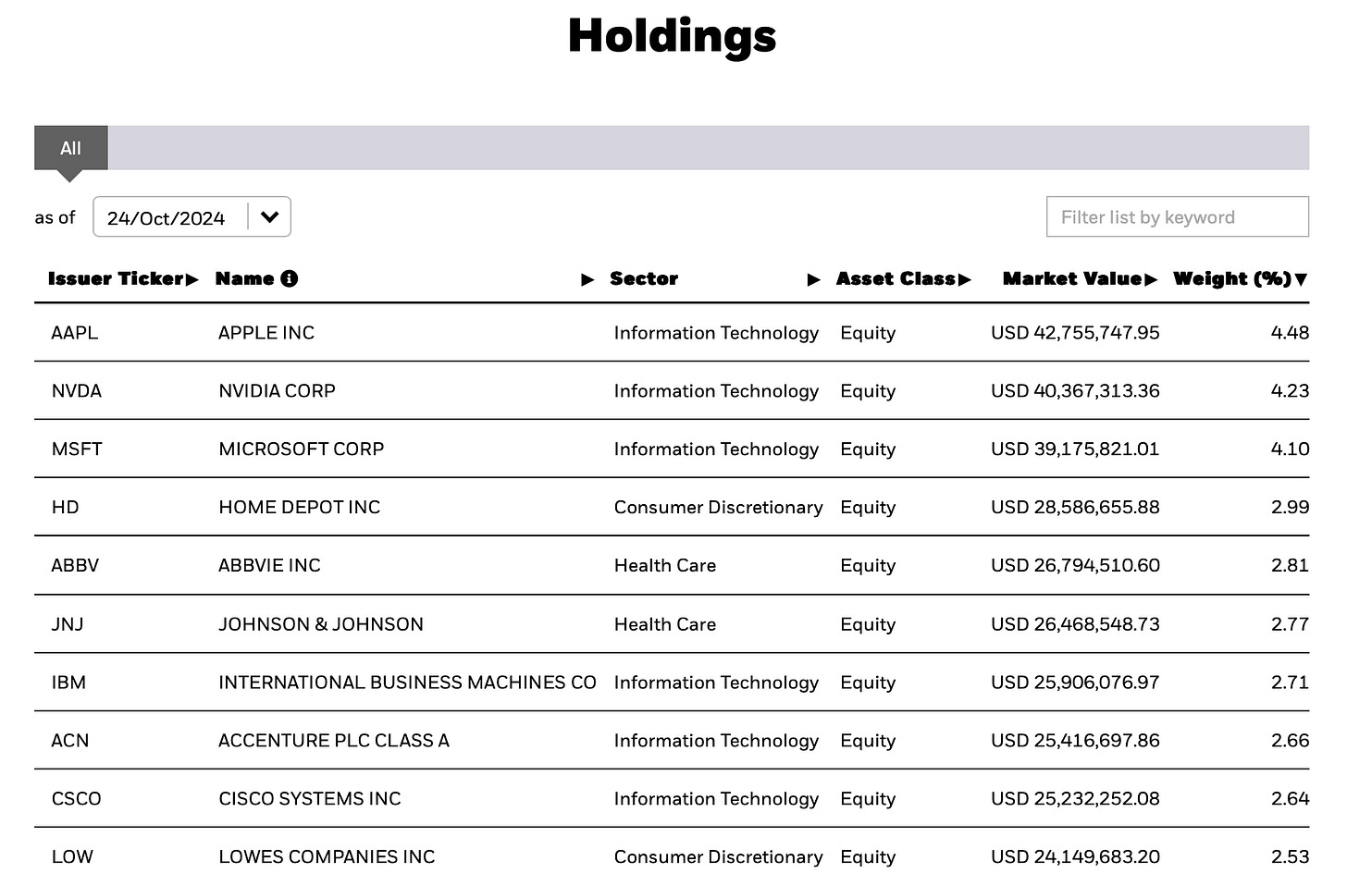Viewport: 1347px width, 886px height.
Task: Click the 2.64 weight value
Action: tap(1290, 799)
